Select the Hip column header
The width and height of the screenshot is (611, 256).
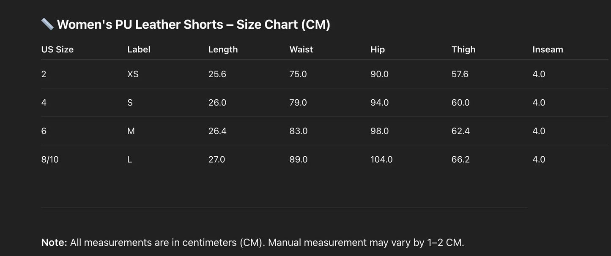point(378,49)
